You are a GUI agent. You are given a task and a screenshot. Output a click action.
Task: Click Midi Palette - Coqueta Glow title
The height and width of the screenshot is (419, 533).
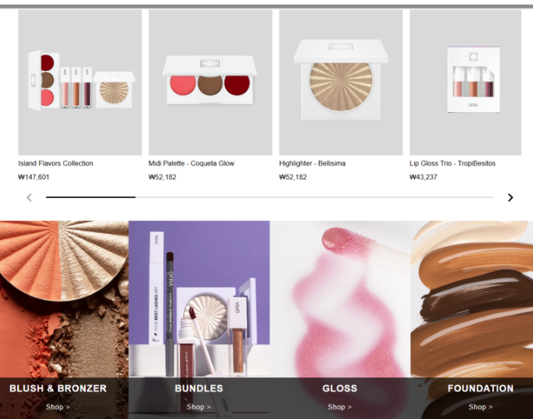tap(192, 163)
